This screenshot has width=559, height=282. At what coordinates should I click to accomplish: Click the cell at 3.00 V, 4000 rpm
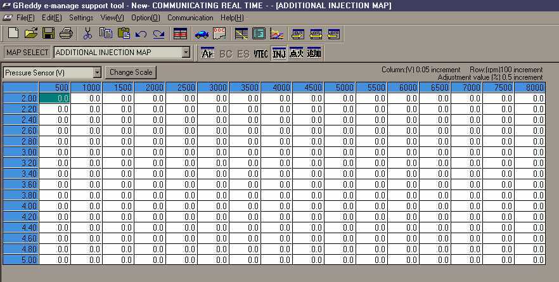(276, 152)
